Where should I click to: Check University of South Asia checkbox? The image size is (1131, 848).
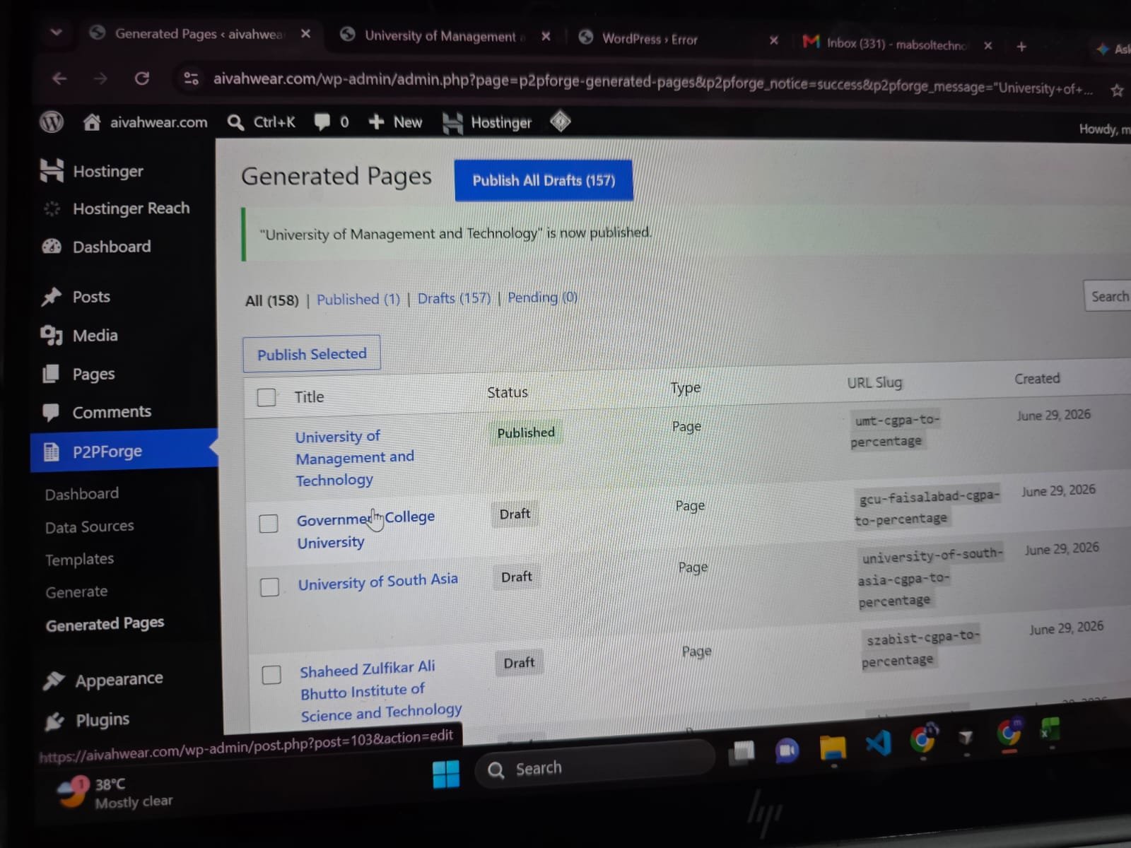click(270, 587)
